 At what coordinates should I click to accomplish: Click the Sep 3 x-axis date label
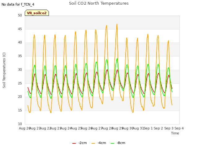click(169, 128)
